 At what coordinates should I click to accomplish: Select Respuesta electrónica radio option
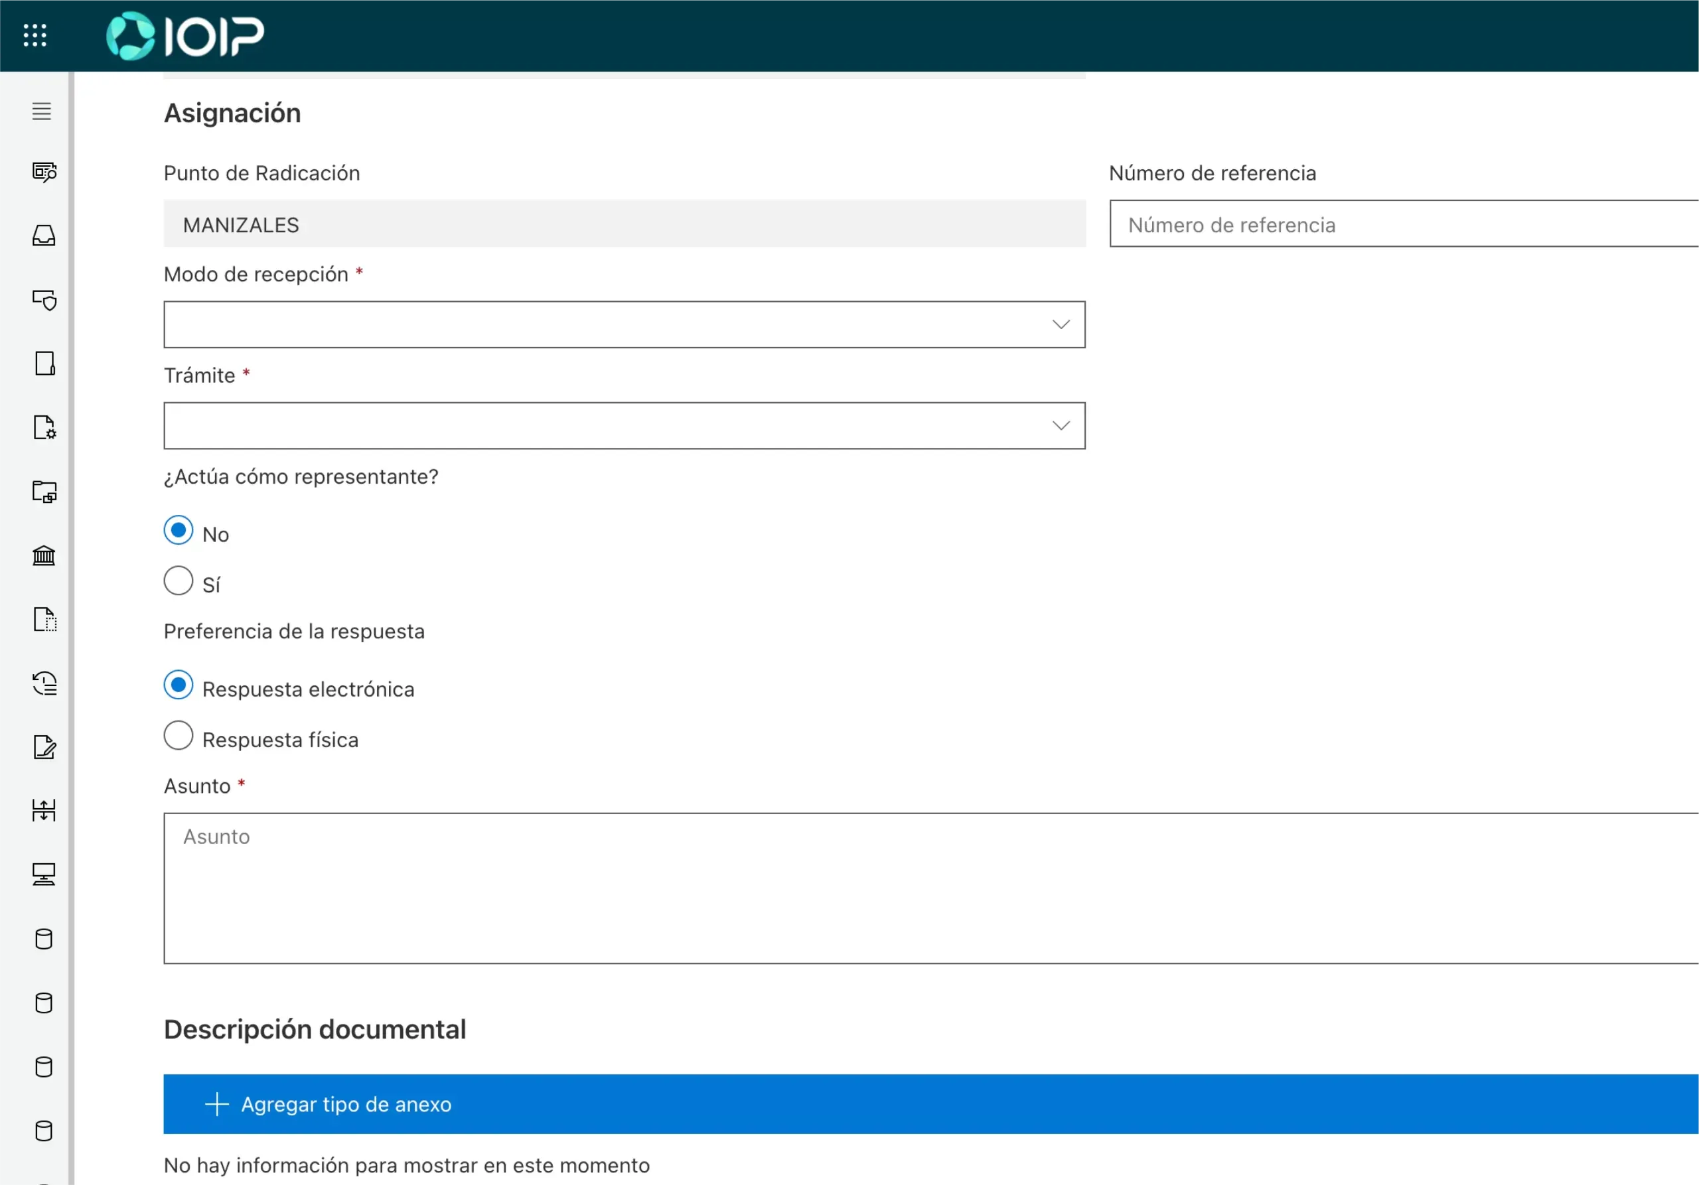click(179, 685)
